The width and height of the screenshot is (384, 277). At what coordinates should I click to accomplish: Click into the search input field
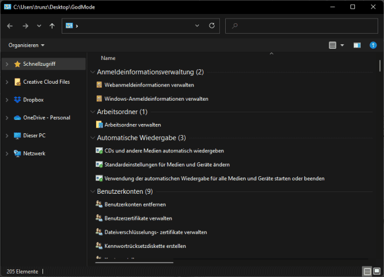point(303,26)
